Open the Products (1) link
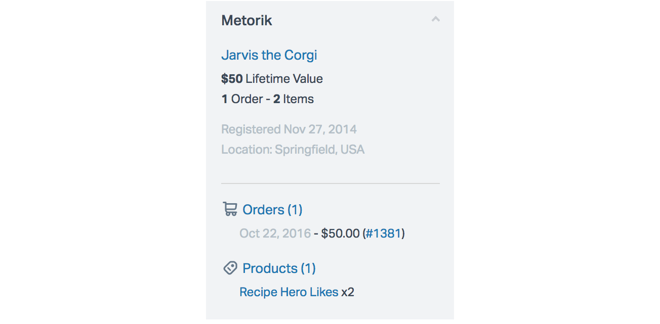660x324 pixels. click(x=279, y=268)
